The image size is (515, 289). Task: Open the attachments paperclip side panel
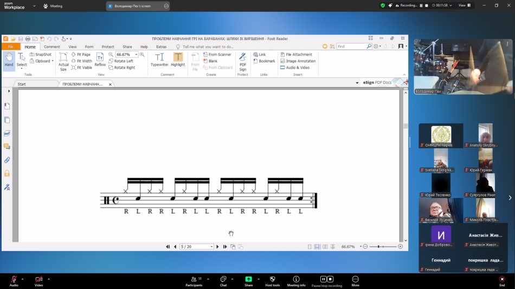click(x=7, y=160)
